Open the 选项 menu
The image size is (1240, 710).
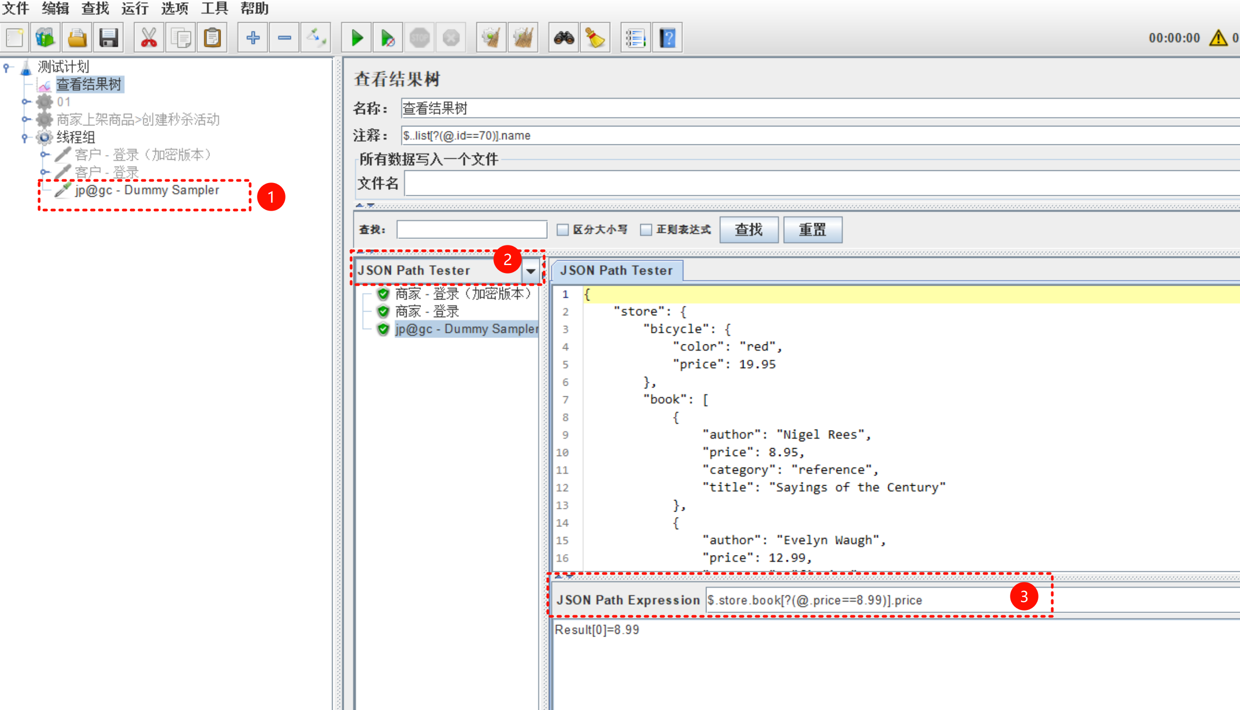[174, 8]
